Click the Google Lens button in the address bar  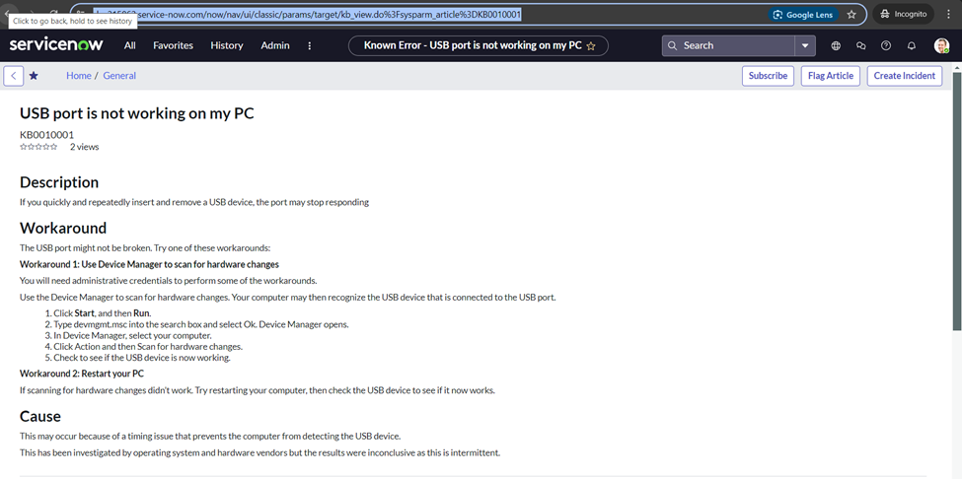(x=803, y=15)
